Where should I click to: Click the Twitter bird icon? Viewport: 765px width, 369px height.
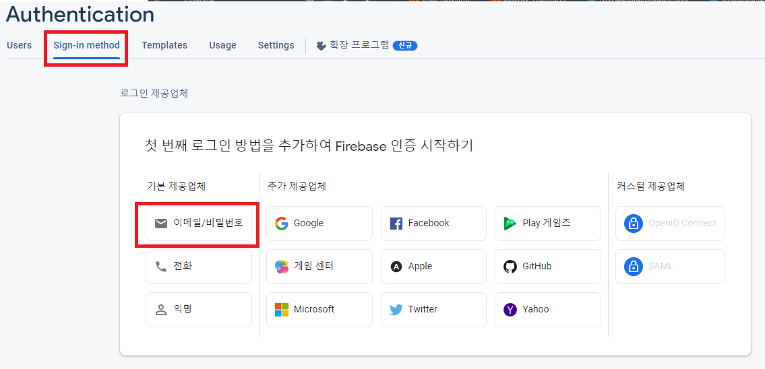(x=396, y=310)
